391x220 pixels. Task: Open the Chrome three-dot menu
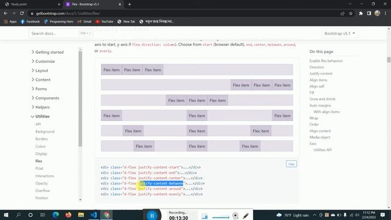tap(386, 13)
